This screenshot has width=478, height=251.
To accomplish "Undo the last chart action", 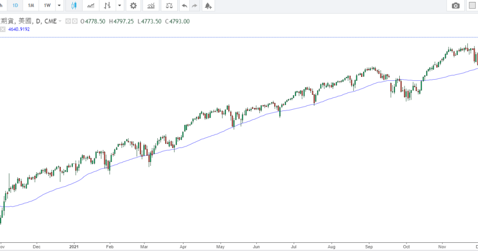I will point(184,6).
